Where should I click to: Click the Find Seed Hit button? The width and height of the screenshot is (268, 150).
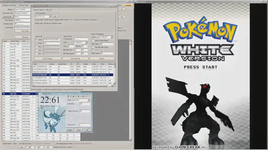(x=76, y=59)
